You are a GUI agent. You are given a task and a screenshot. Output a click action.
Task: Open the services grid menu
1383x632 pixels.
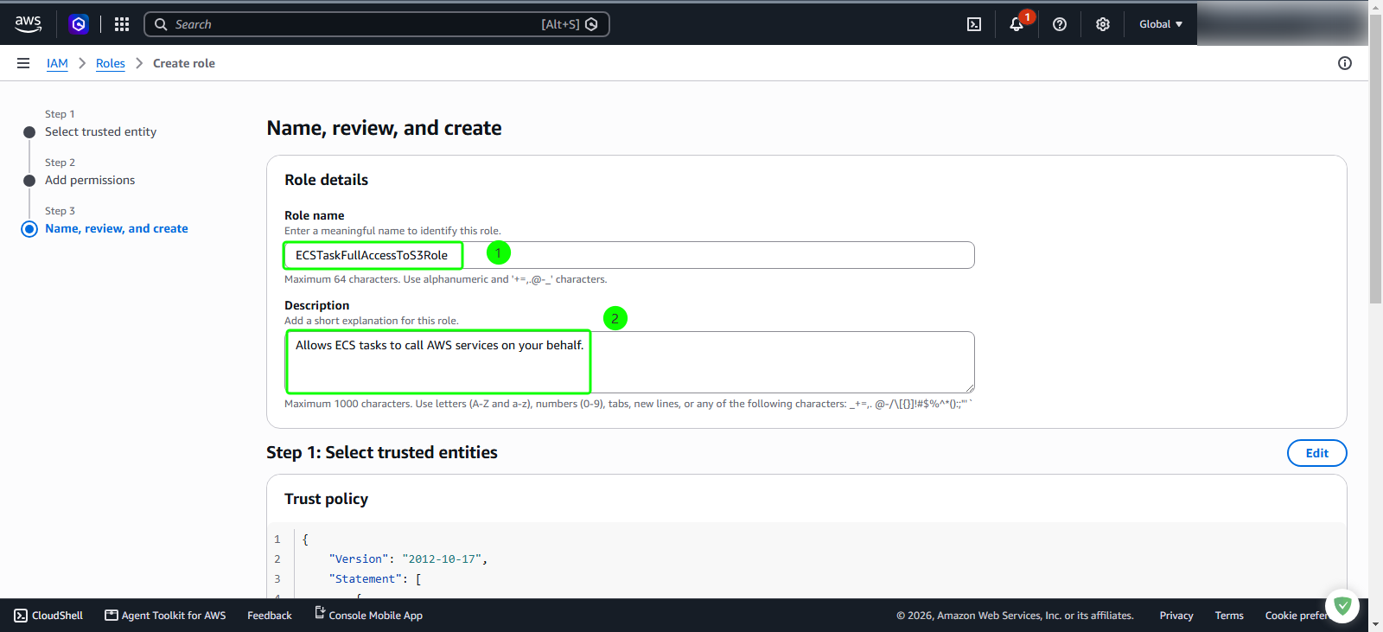tap(122, 24)
